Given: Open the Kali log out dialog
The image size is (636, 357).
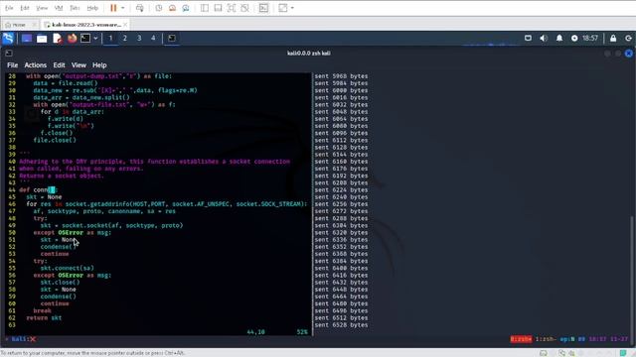Looking at the screenshot, I should [628, 38].
